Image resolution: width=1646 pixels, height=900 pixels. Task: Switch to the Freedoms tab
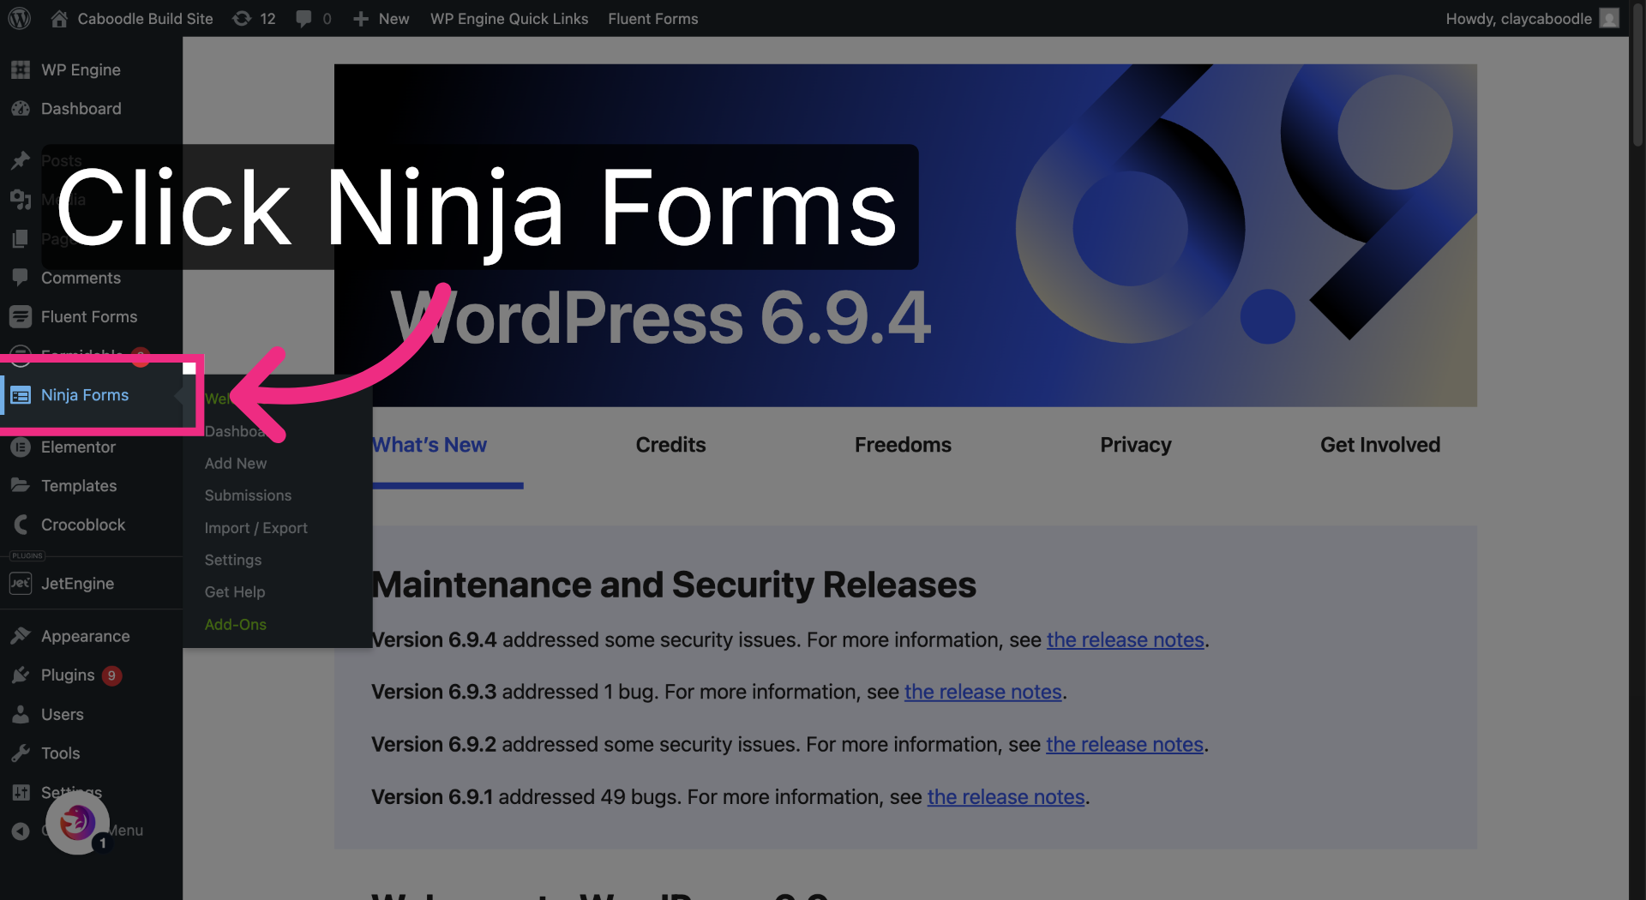coord(903,445)
